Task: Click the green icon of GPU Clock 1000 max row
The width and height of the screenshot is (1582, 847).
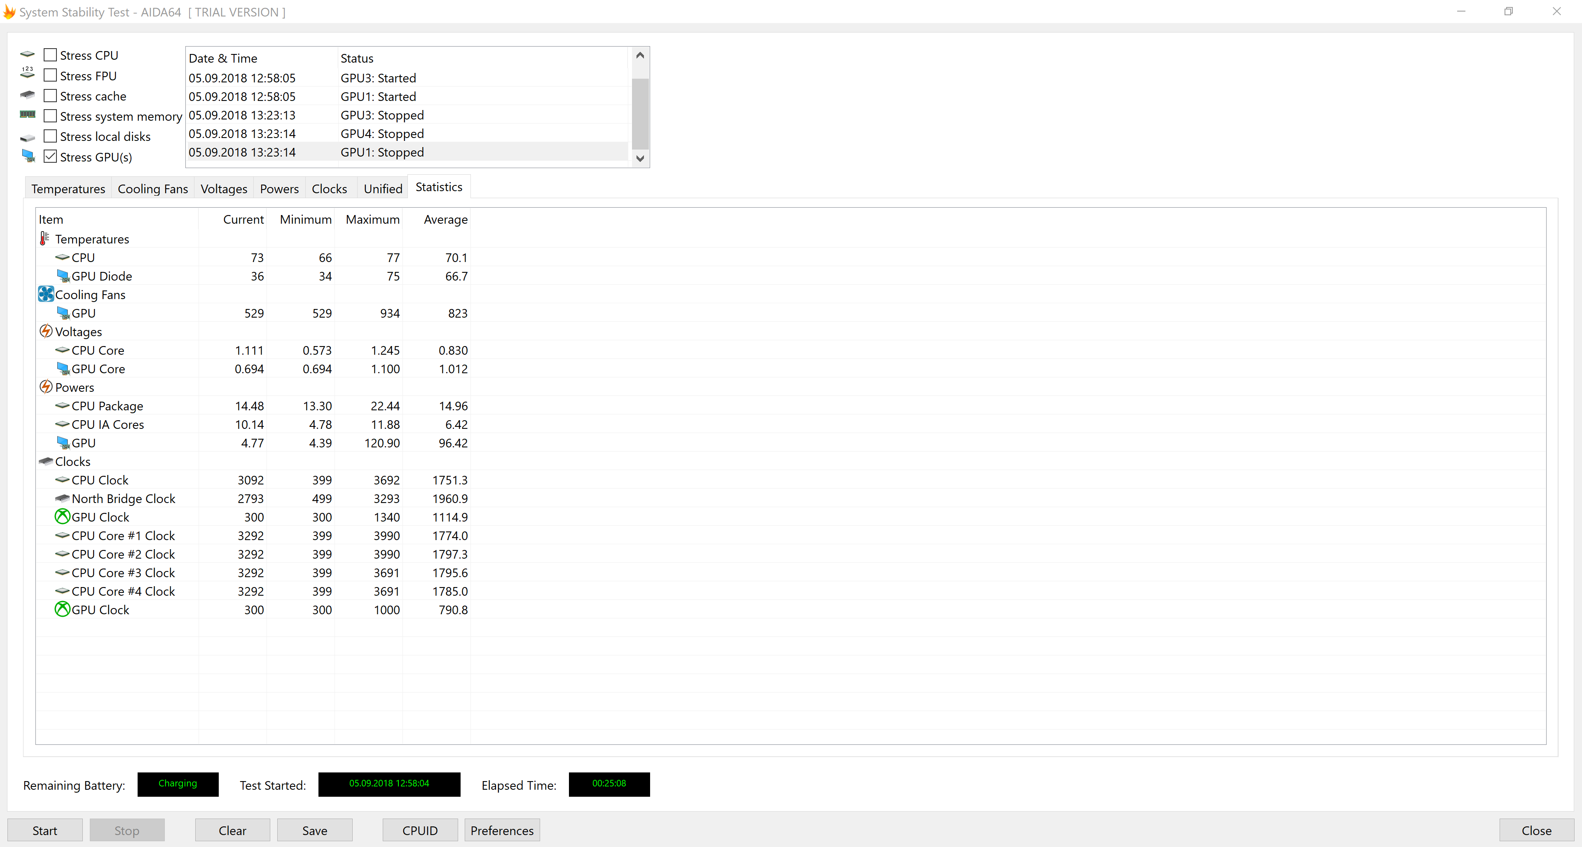Action: coord(63,609)
